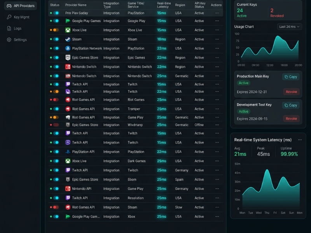The width and height of the screenshot is (311, 233).
Task: Open the Last 24 Hrs usage chart dropdown
Action: coord(289,27)
